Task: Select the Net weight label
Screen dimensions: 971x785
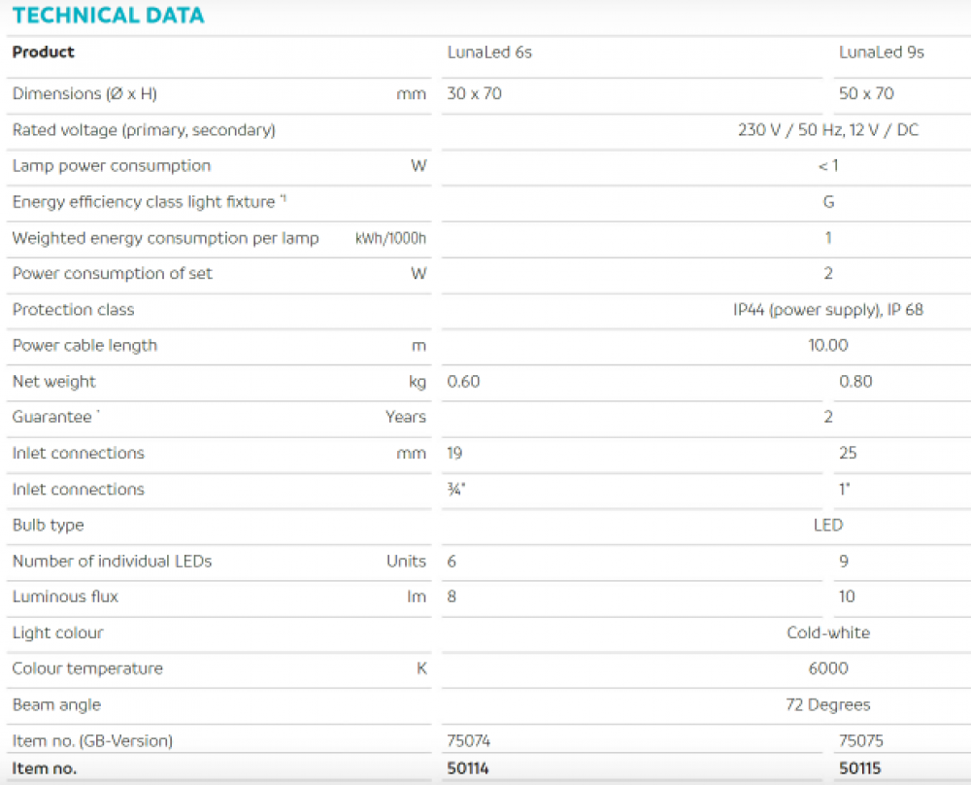Action: 53,382
